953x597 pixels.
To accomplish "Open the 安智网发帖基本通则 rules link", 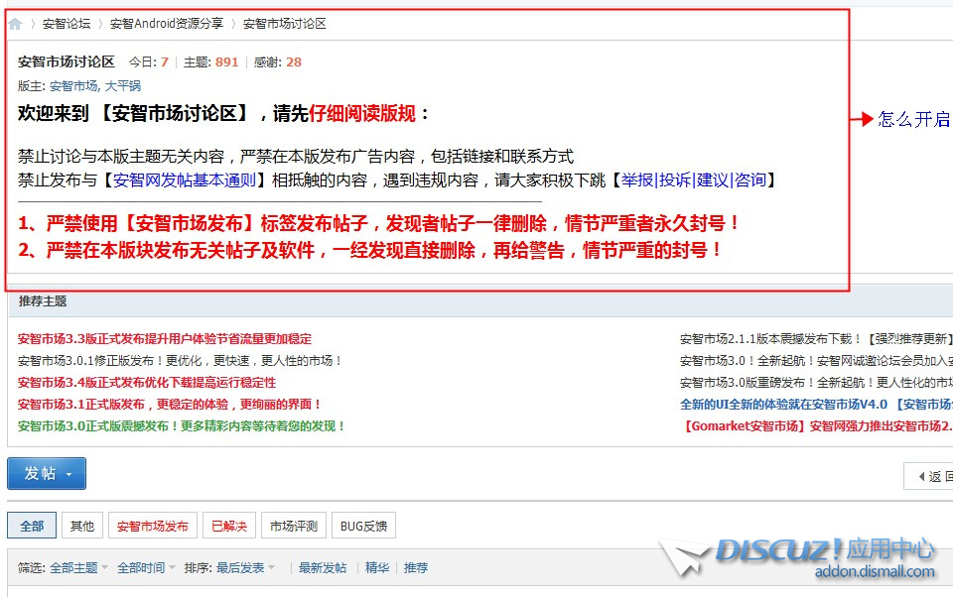I will pos(184,180).
